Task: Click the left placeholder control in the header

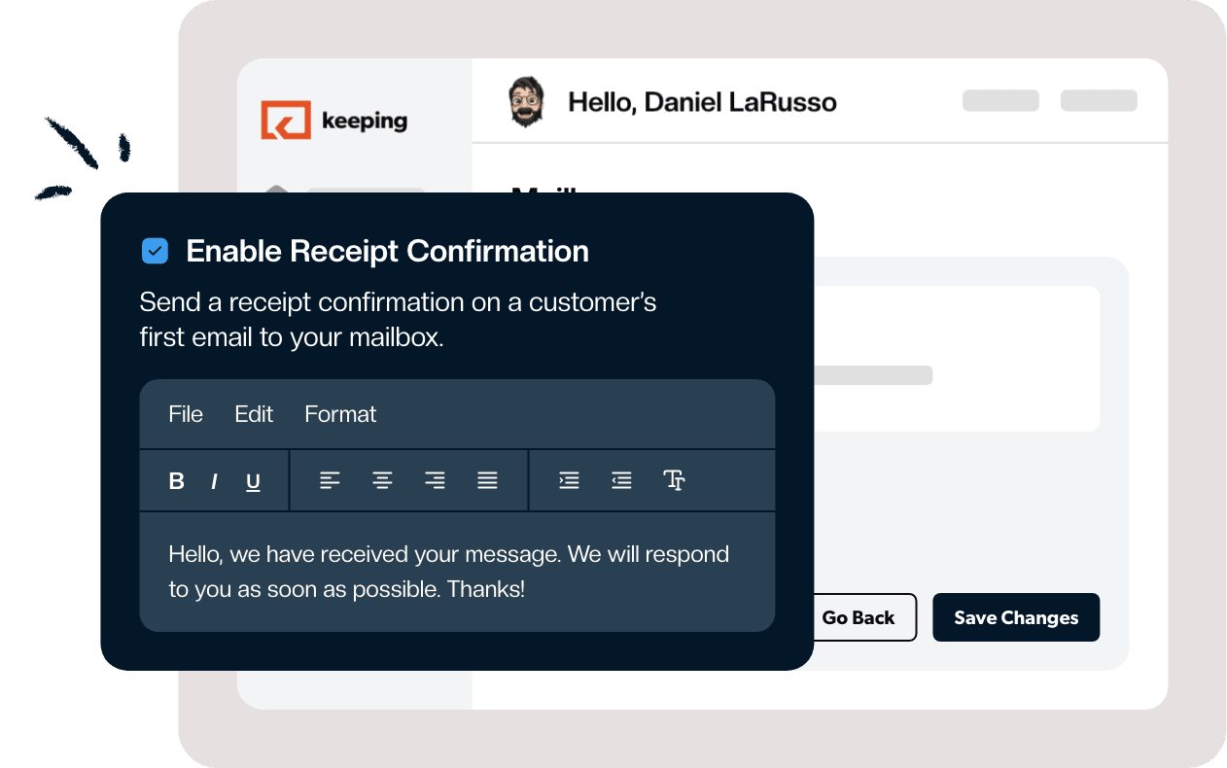Action: (1000, 100)
